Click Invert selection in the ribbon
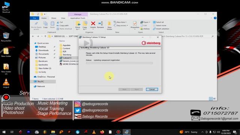The image size is (240, 135). click(x=161, y=29)
